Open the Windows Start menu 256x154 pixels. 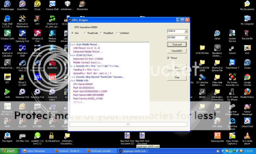click(9, 151)
